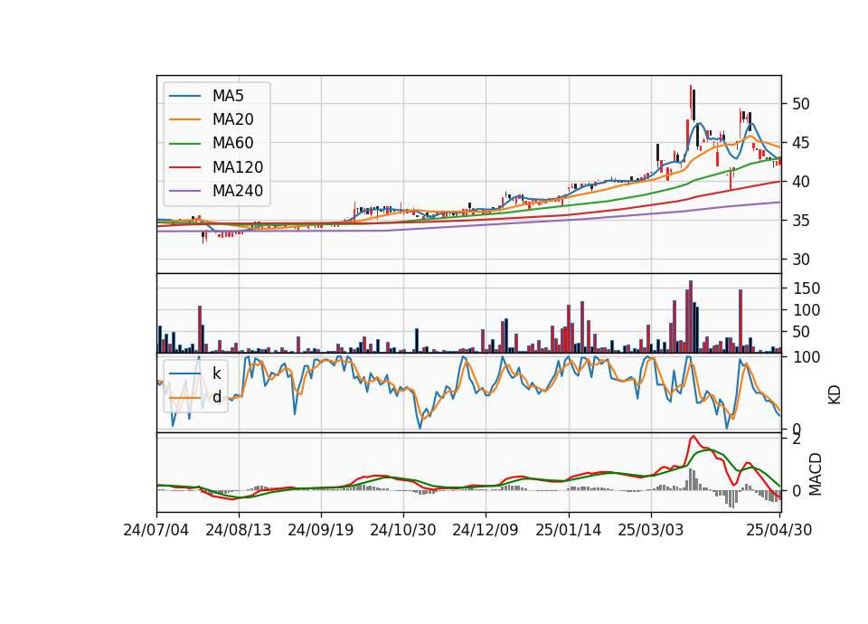Click the highest candlestick peak above 50
The image size is (868, 624).
pos(691,102)
